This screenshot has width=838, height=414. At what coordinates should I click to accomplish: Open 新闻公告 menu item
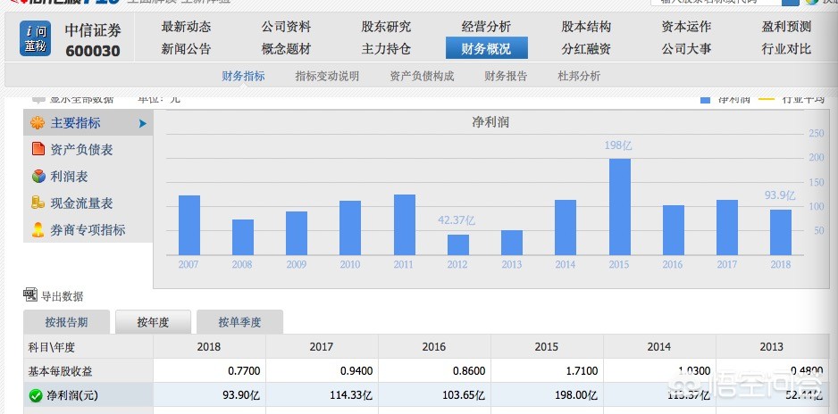coord(186,49)
